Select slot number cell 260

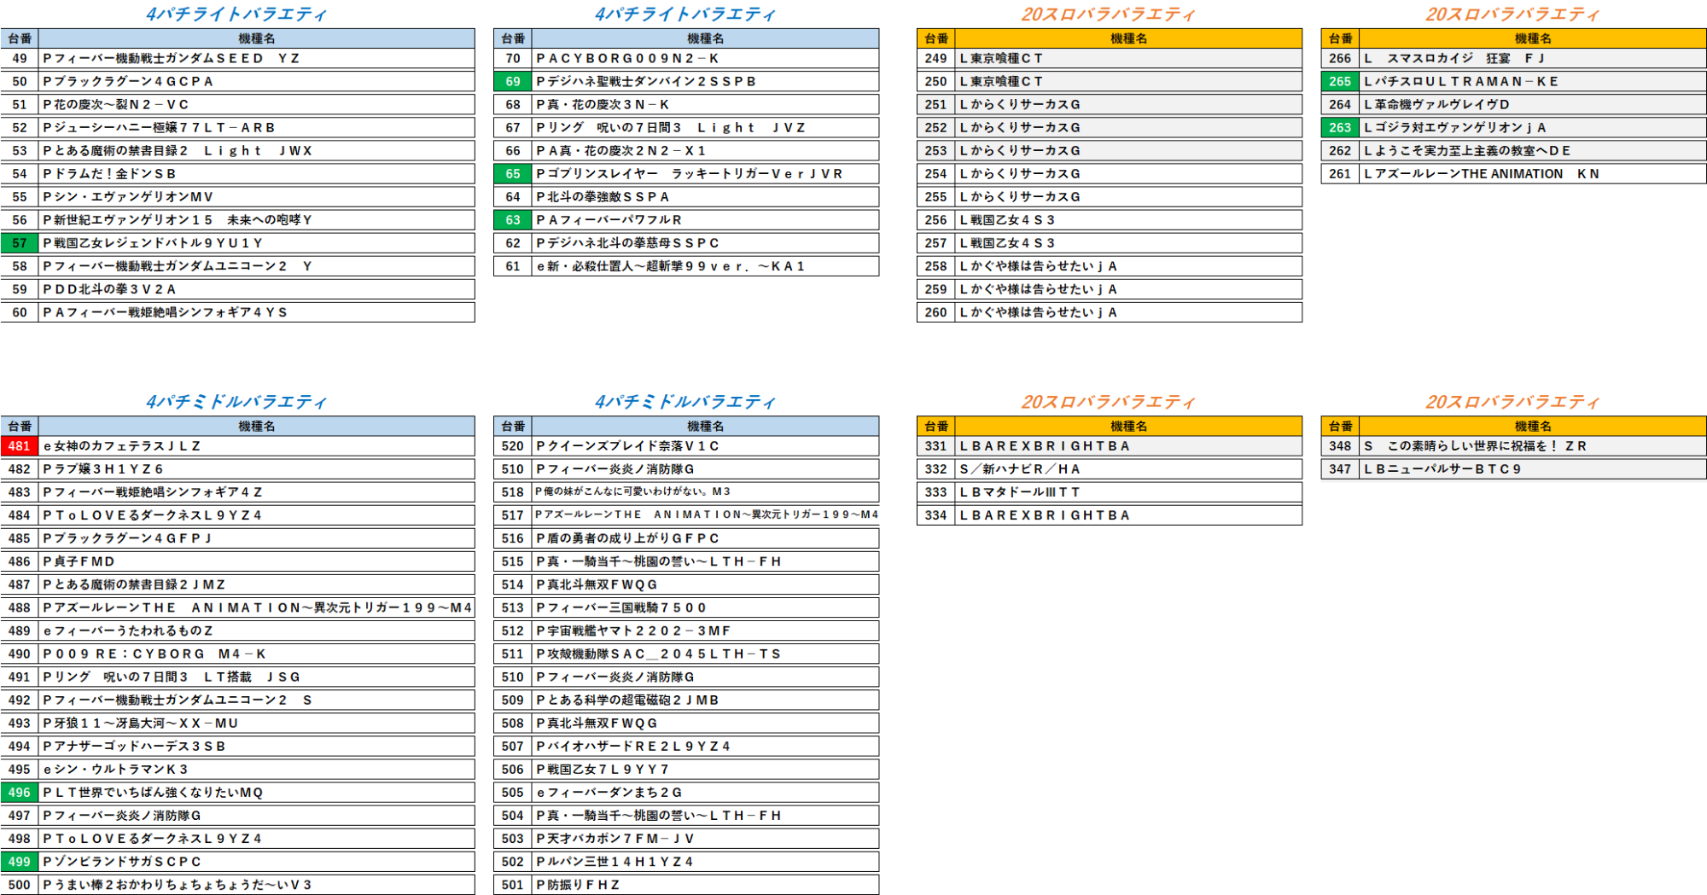pyautogui.click(x=936, y=312)
